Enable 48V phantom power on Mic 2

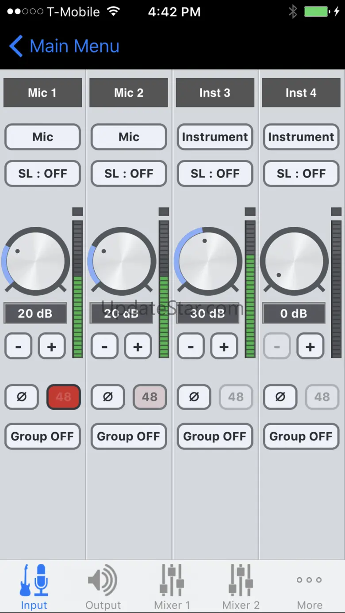coord(150,397)
